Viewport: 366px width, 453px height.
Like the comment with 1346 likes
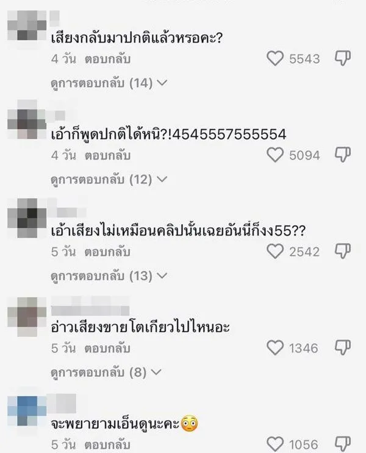[x=274, y=348]
